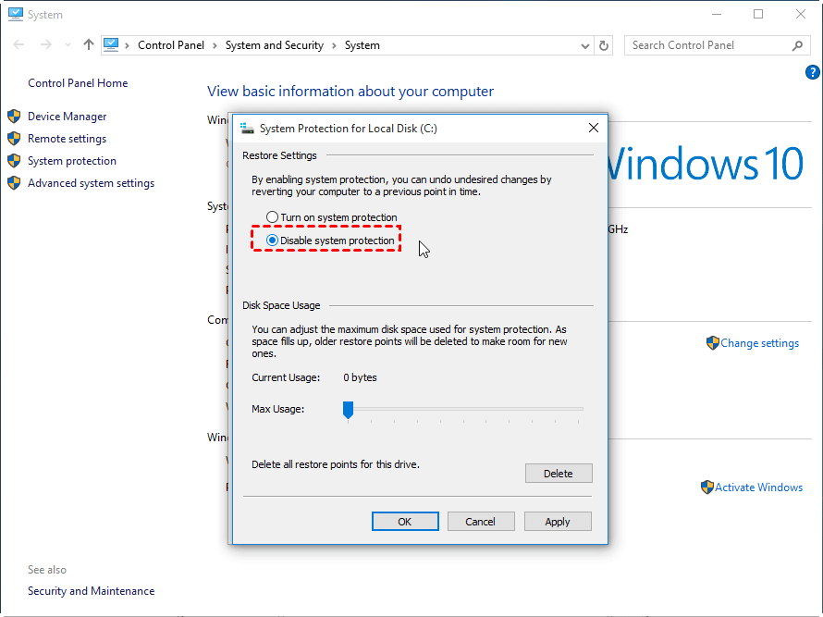
Task: Click System breadcrumb in address bar
Action: (362, 45)
